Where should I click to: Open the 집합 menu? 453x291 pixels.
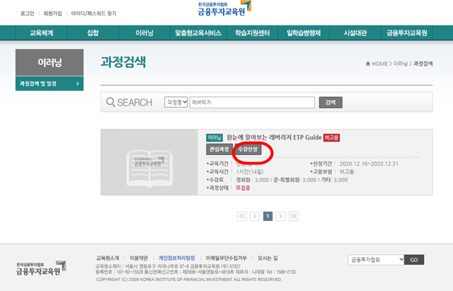pos(93,33)
